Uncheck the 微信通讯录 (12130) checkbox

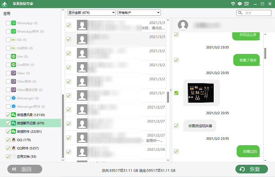pyautogui.click(x=8, y=115)
